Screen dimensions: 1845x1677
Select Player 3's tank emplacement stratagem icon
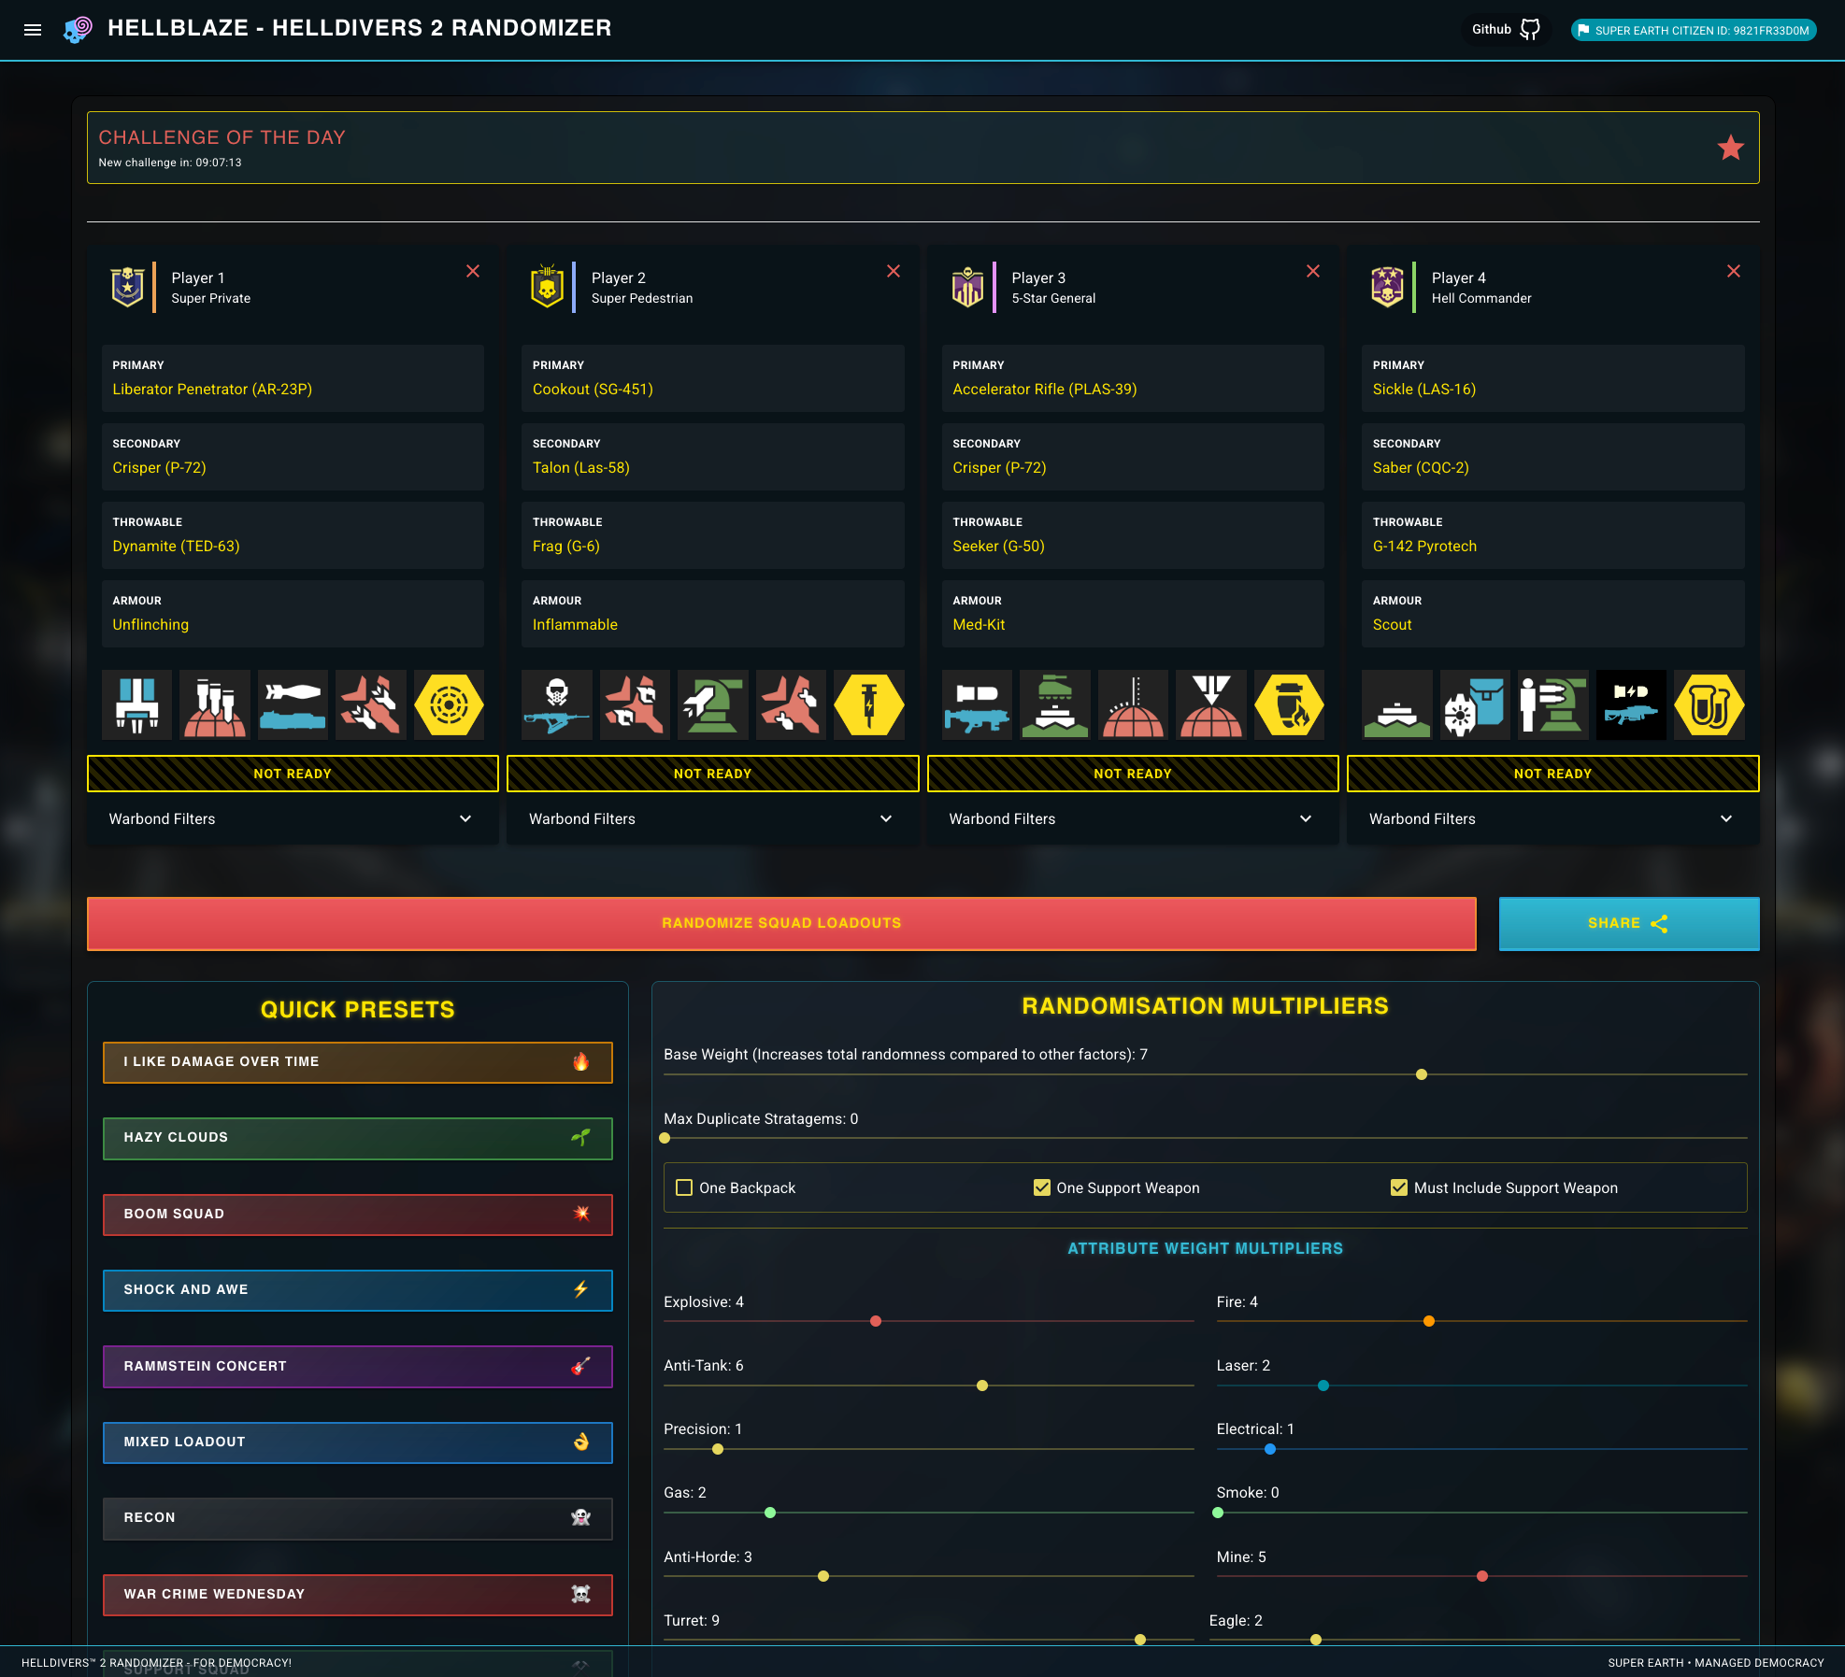coord(1055,704)
